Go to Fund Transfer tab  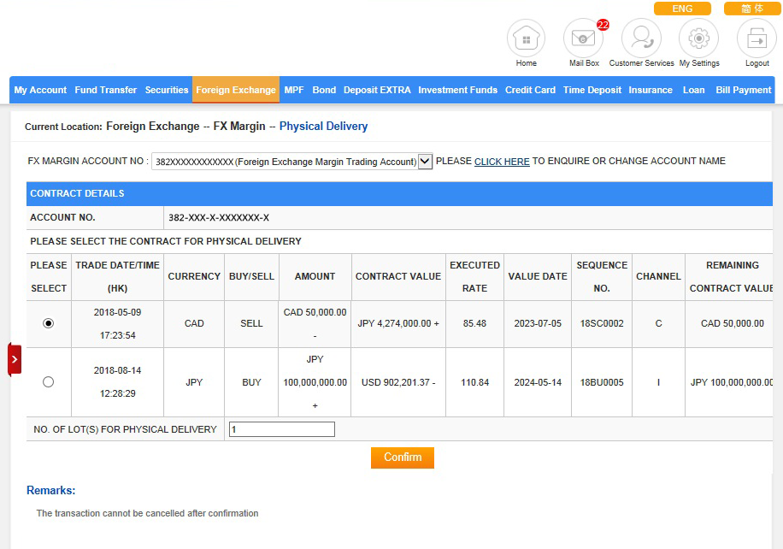[105, 90]
